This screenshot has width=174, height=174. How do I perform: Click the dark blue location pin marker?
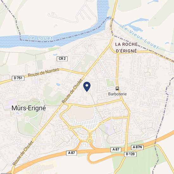click(x=87, y=87)
